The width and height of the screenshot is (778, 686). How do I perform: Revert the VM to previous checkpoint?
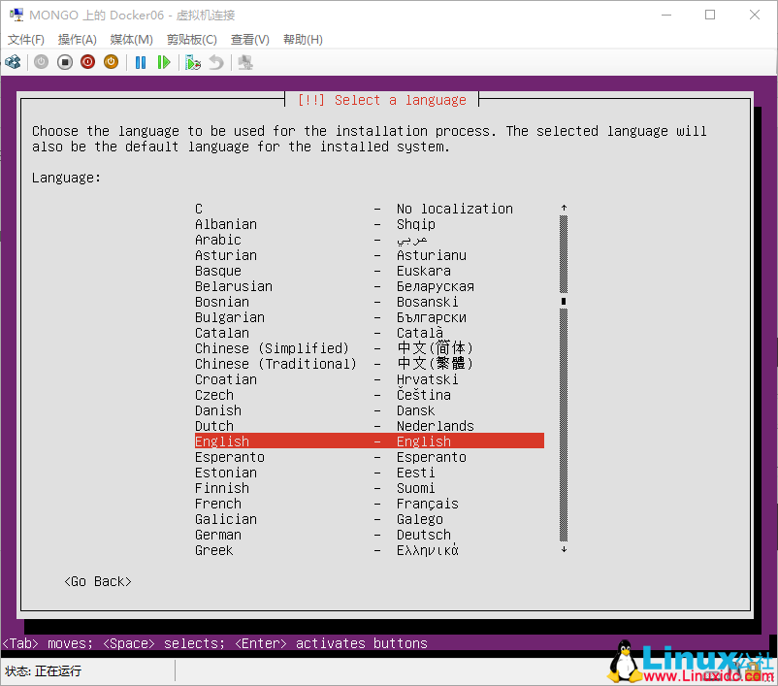[218, 62]
